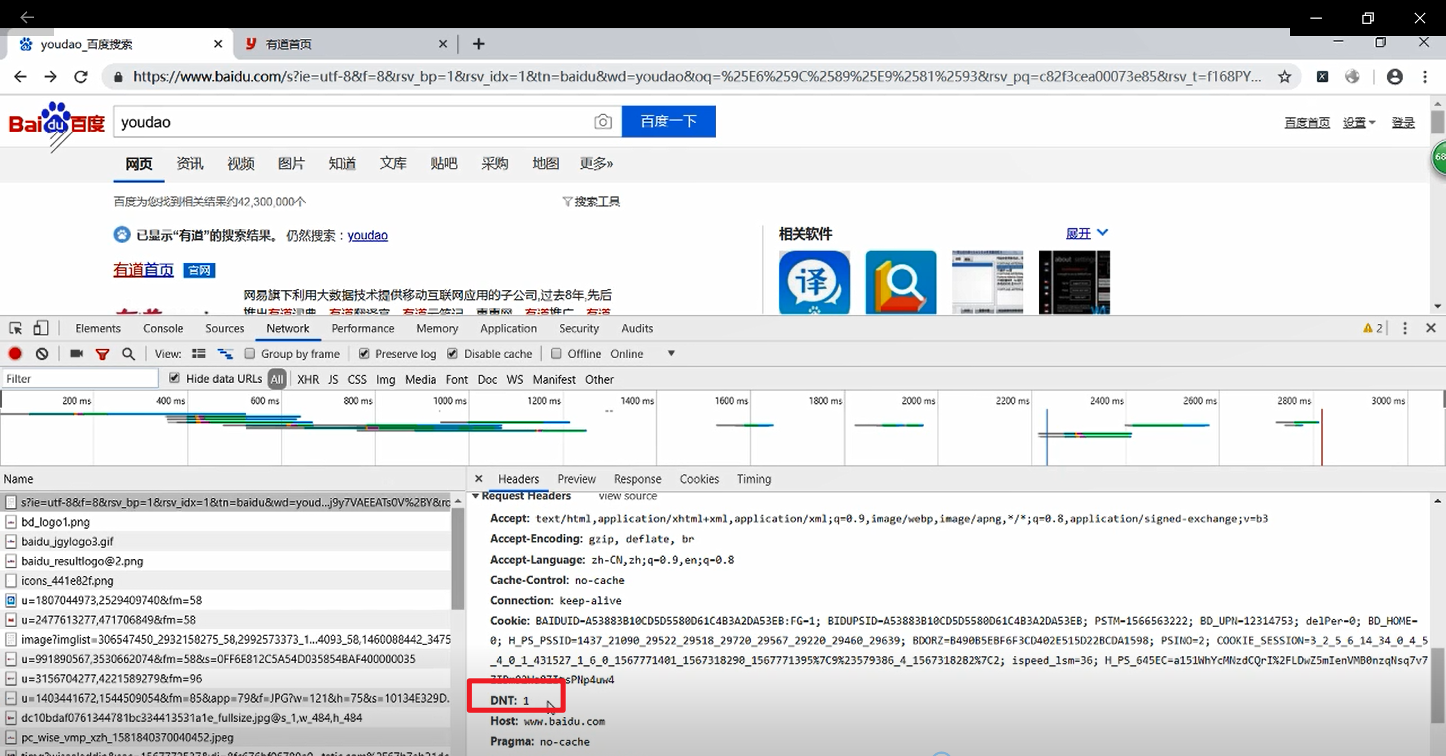The image size is (1446, 756).
Task: Open the 搜索工具 filter
Action: pos(591,202)
